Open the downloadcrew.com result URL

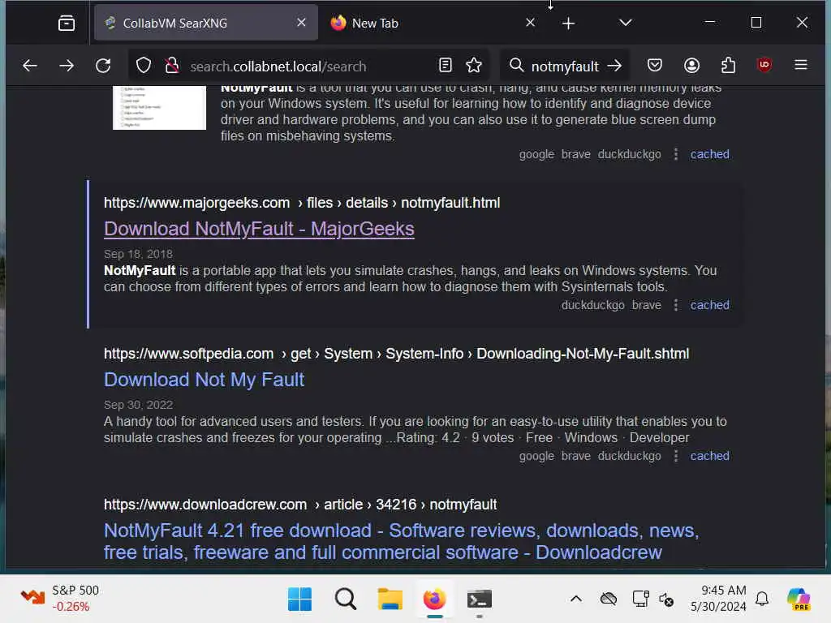click(300, 505)
